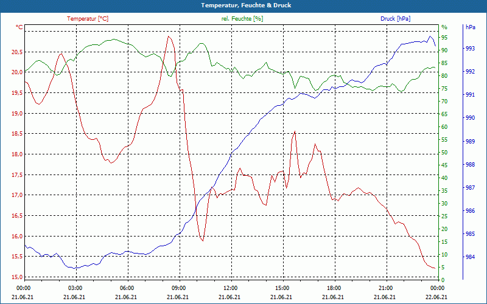
Task: Click the "19,5" temperature axis value
Action: [17, 93]
